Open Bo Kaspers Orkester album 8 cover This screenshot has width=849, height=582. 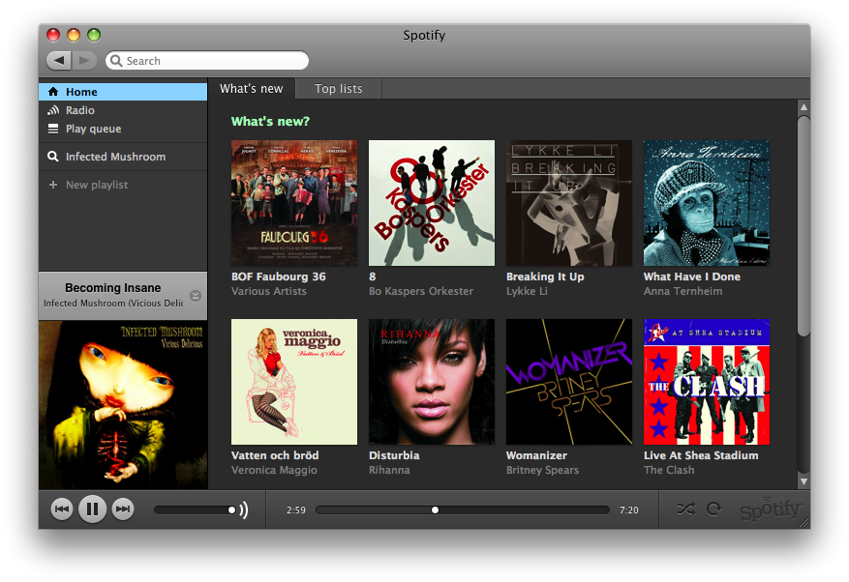(432, 203)
